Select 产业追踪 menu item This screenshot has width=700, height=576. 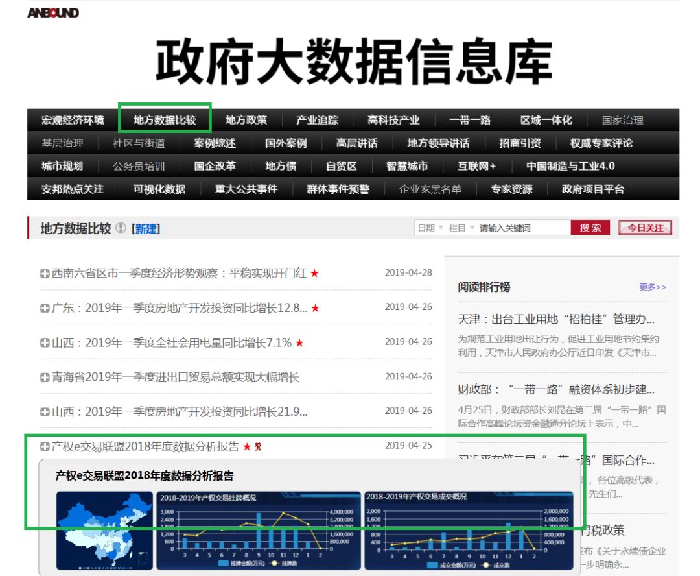(318, 120)
